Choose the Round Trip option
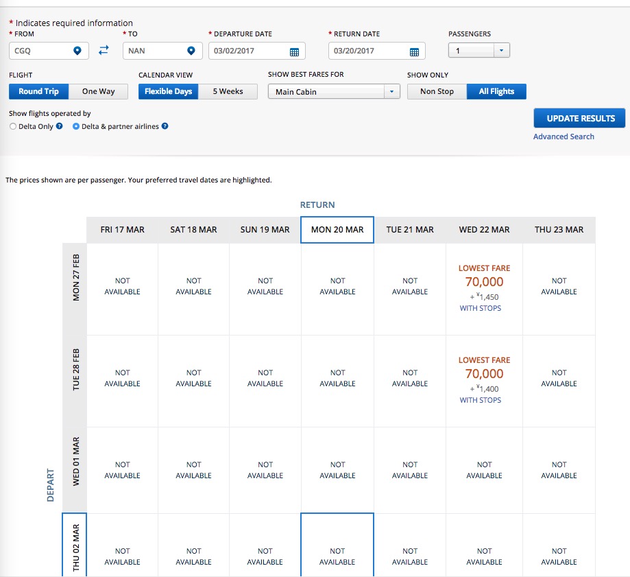Viewport: 630px width, 577px height. coord(39,91)
